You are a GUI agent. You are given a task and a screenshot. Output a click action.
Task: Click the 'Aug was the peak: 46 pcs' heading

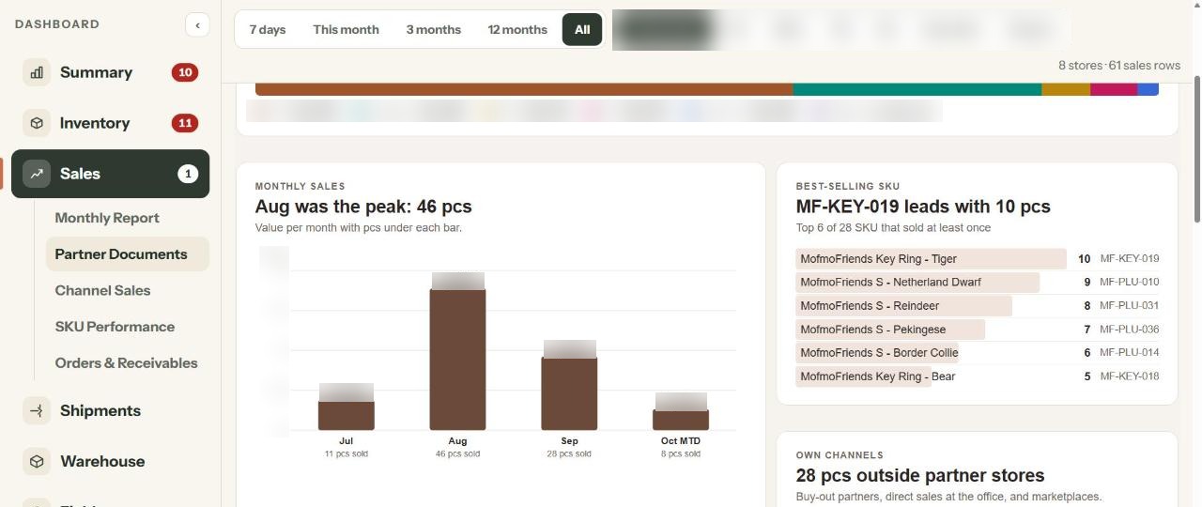(363, 207)
